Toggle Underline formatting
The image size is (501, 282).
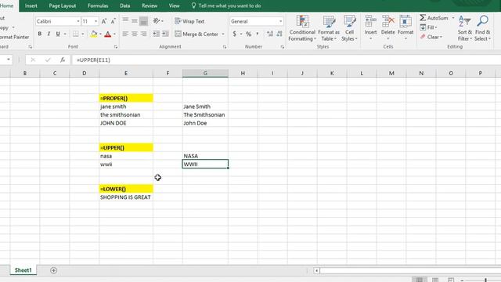click(x=58, y=34)
